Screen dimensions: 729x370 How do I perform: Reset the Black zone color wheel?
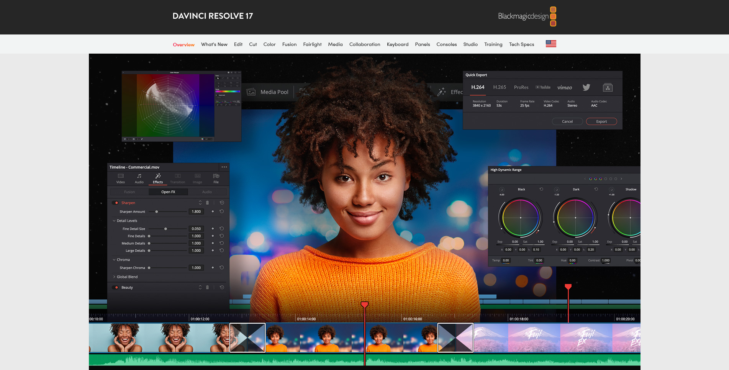tap(541, 189)
